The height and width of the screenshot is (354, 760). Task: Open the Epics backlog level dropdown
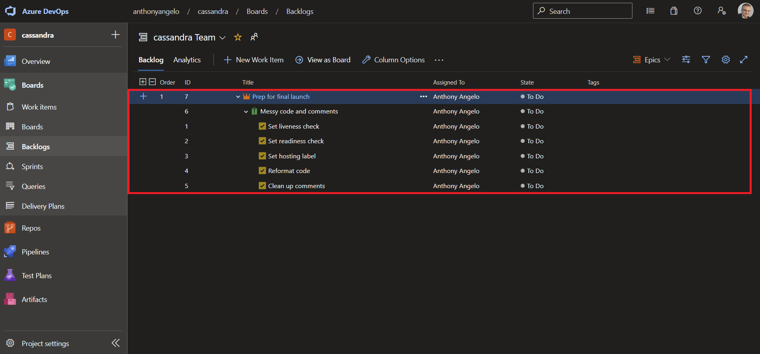pos(651,60)
